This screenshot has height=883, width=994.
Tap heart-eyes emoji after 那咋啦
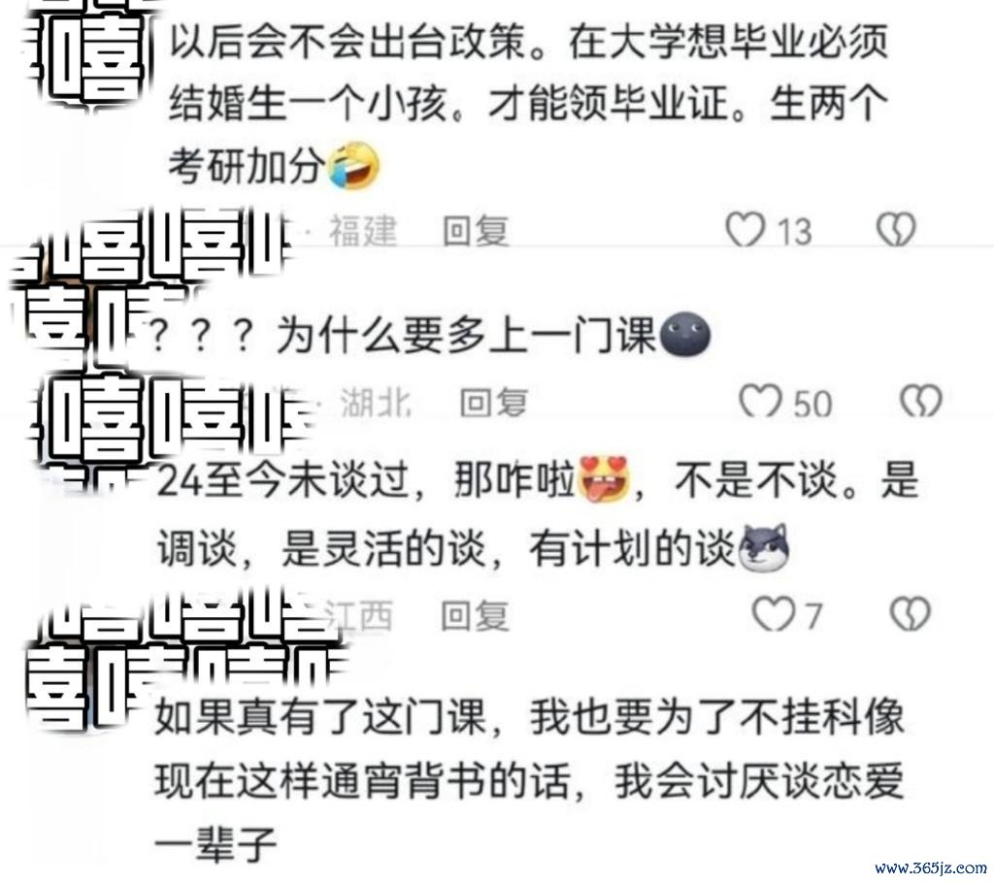(604, 478)
